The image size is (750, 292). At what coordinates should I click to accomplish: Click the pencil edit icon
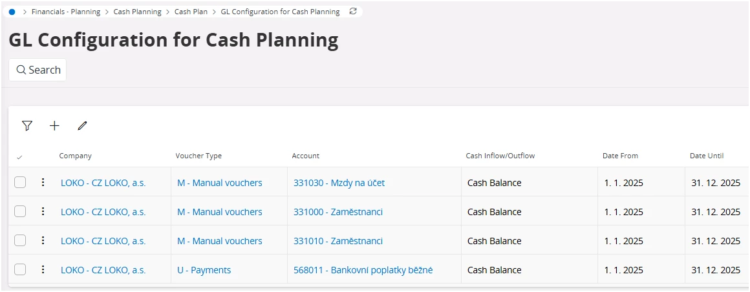(x=82, y=126)
